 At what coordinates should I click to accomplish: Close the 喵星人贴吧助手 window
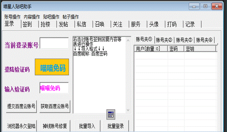click(217, 6)
